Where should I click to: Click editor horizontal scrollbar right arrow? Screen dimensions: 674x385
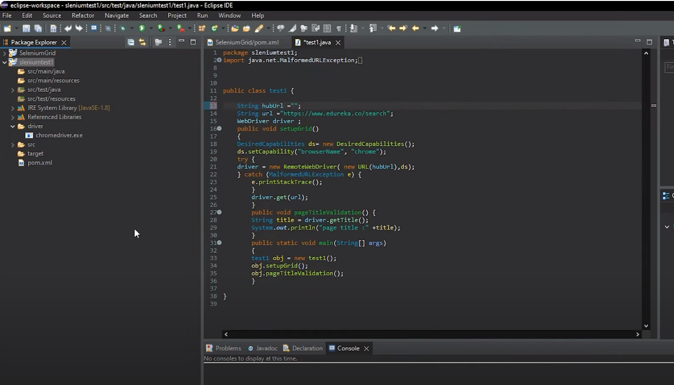pos(637,334)
